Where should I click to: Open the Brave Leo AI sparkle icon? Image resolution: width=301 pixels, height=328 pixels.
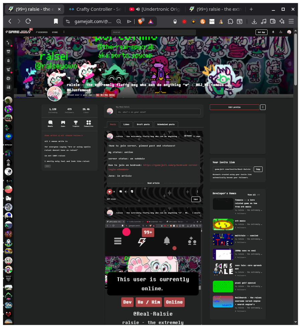pyautogui.click(x=282, y=21)
